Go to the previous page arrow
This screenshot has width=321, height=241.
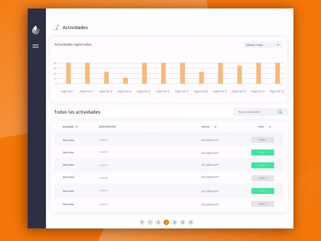(142, 222)
